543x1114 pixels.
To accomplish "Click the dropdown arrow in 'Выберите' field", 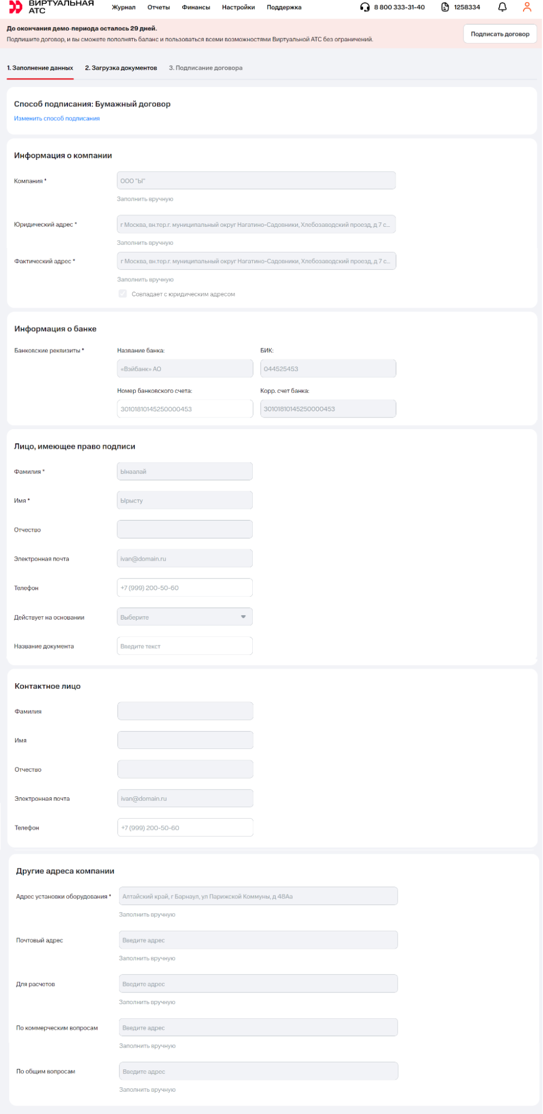I will tap(243, 617).
